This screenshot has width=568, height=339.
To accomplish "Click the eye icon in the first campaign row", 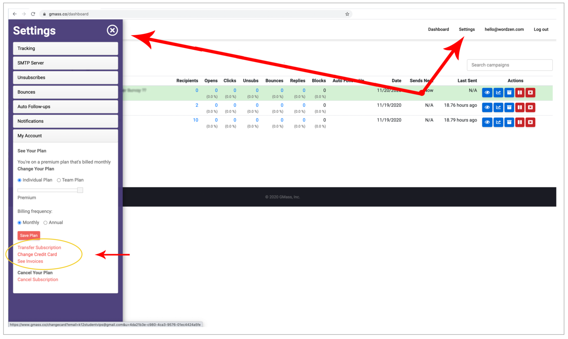I will click(x=487, y=92).
